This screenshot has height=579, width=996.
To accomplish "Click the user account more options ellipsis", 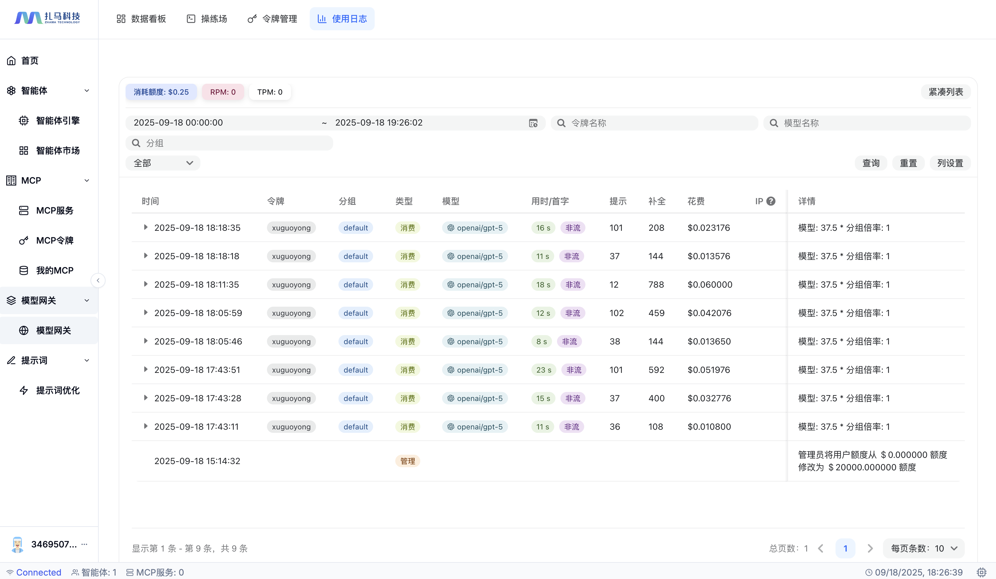I will tap(84, 544).
